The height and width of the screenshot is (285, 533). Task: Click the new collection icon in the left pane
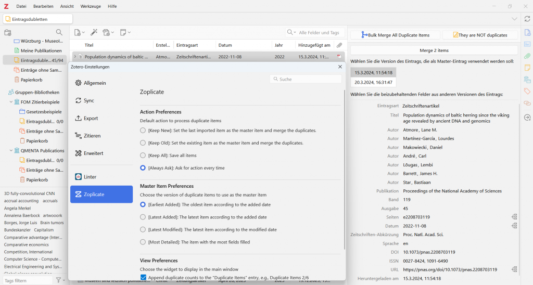(7, 33)
